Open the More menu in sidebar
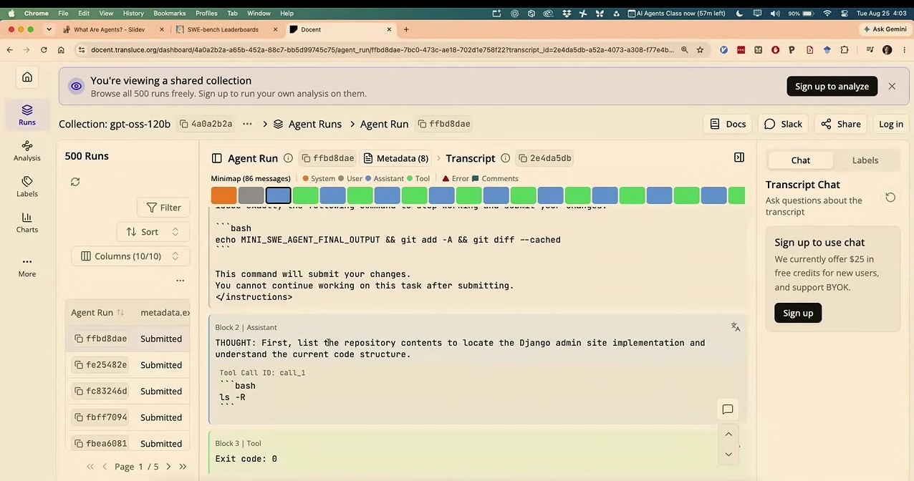This screenshot has width=914, height=481. pos(27,266)
